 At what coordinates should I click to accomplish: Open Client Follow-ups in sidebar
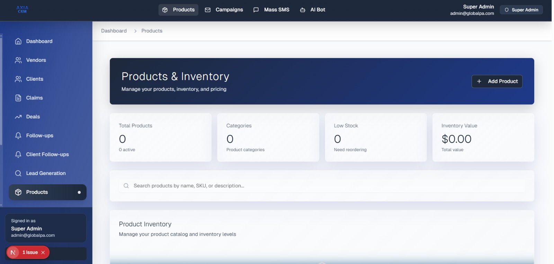[47, 154]
